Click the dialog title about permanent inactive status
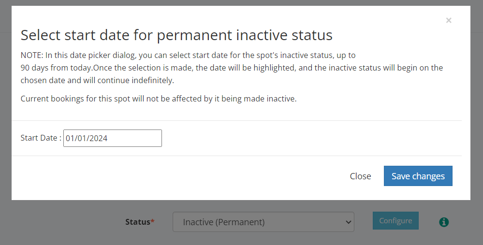This screenshot has width=483, height=245. coord(176,35)
